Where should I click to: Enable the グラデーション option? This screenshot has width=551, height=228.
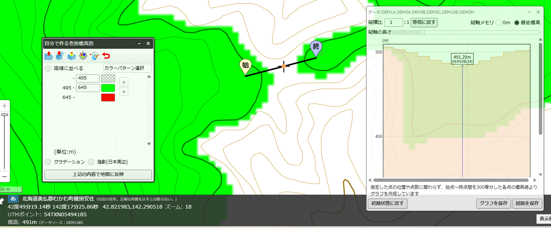tap(48, 162)
